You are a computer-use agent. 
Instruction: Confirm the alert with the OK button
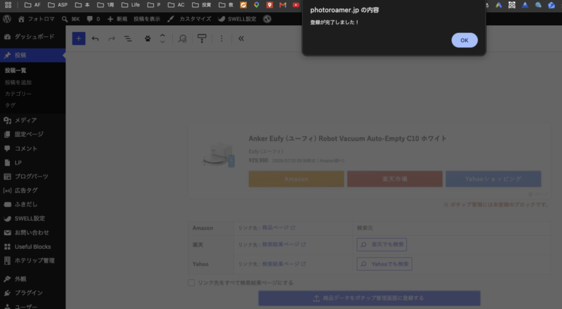(464, 40)
